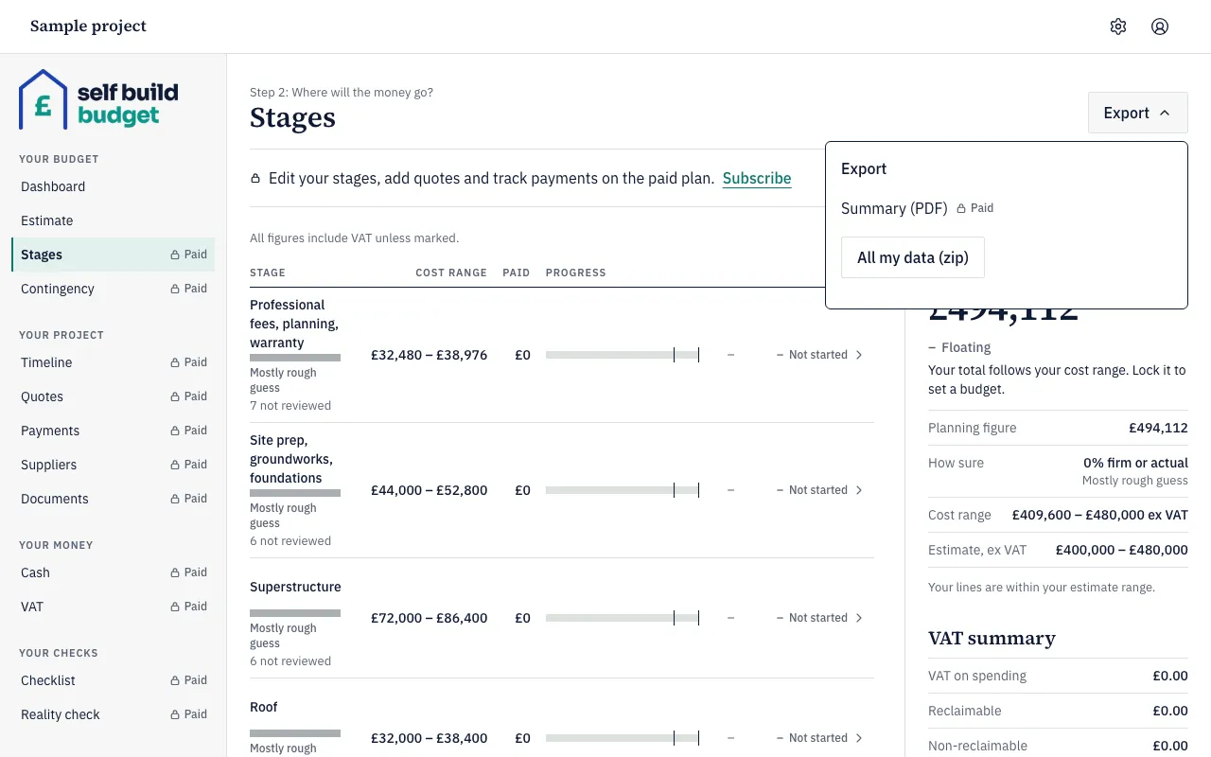Click the lock icon next to Summary (PDF) Paid
Screen dimensions: 1211x757
click(961, 208)
